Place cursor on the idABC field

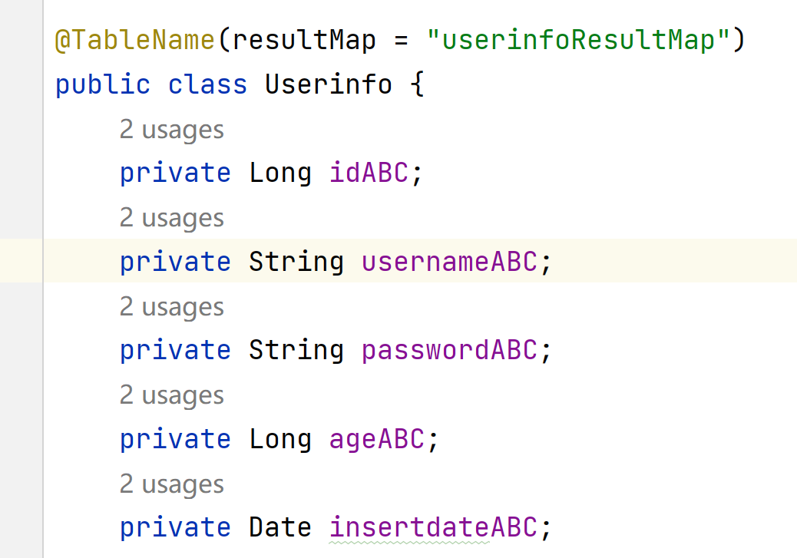pos(369,173)
